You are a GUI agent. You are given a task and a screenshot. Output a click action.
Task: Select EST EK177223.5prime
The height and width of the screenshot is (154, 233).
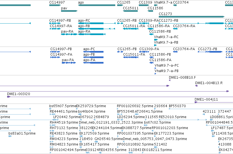(169, 133)
